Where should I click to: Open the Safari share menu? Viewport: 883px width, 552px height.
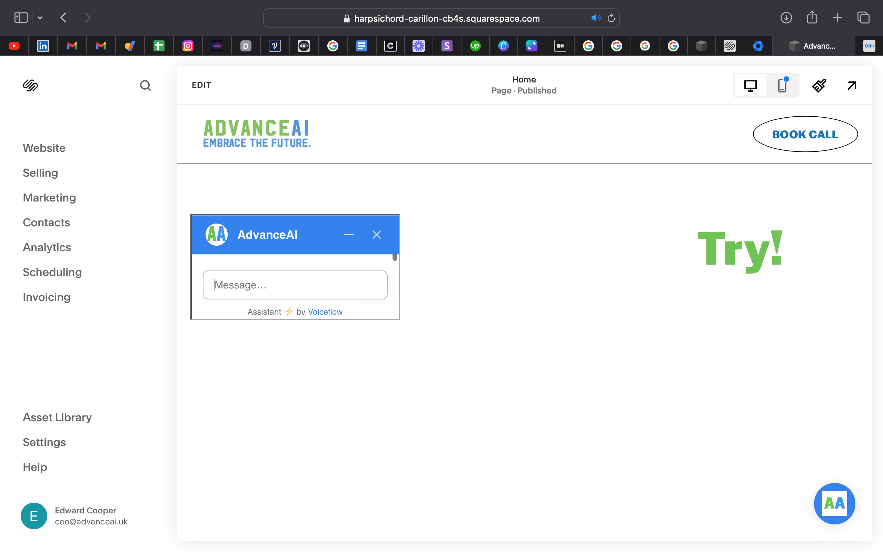812,17
